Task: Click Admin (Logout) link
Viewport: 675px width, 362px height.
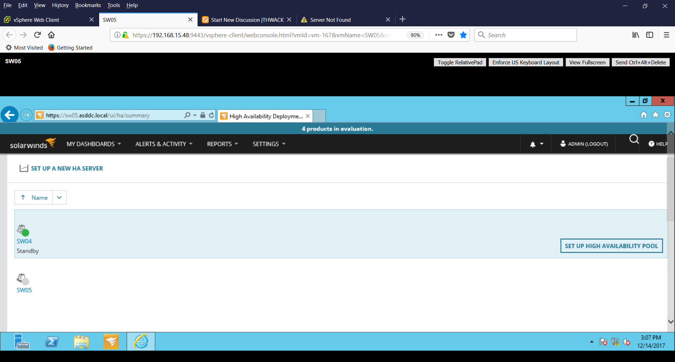Action: tap(584, 144)
